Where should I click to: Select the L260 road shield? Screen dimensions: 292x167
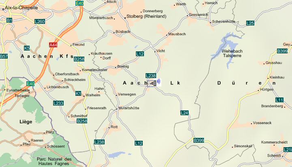tap(40, 21)
